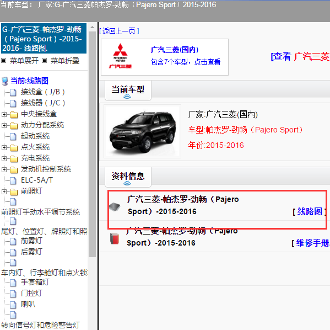Click page icon next to 门控灯
Image resolution: width=330 pixels, height=330 pixels.
(x=13, y=294)
